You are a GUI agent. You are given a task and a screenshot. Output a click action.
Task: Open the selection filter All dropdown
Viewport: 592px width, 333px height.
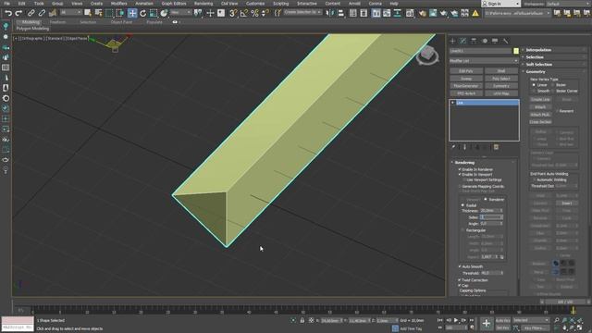click(x=71, y=13)
